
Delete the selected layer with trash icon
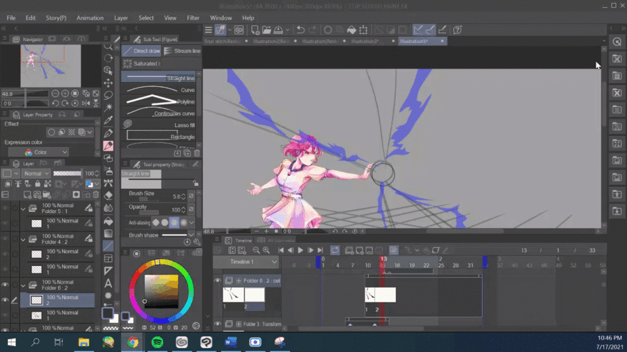tap(95, 195)
